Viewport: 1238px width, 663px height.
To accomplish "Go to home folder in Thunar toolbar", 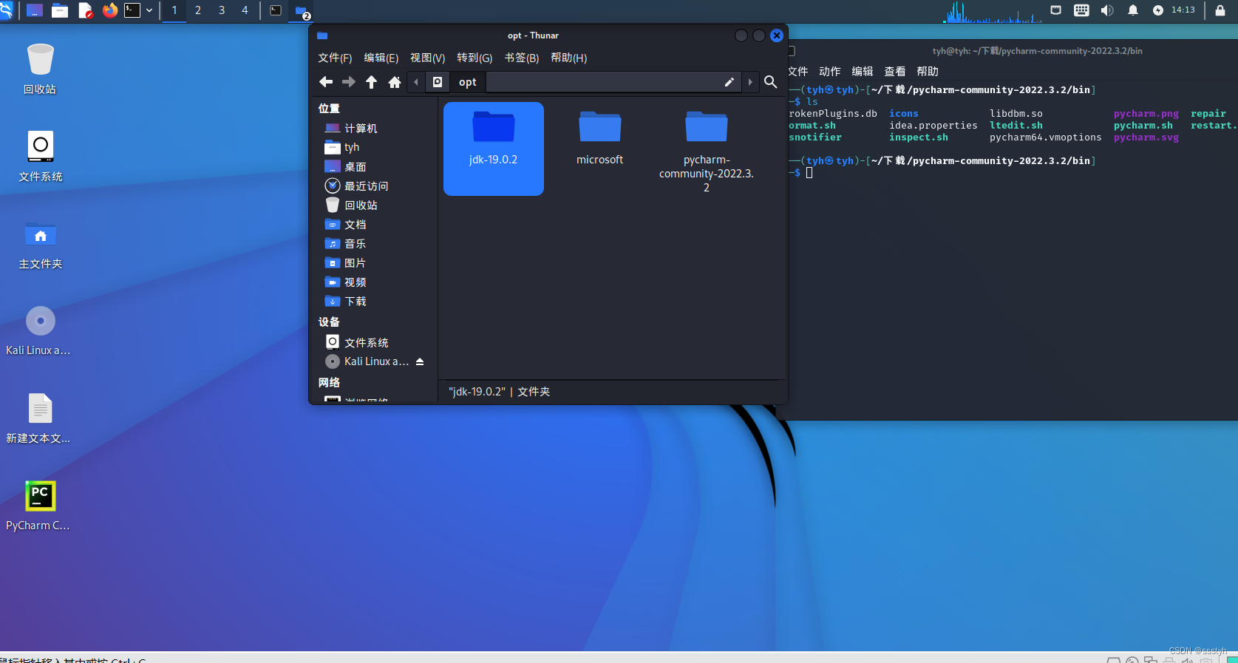I will (395, 82).
